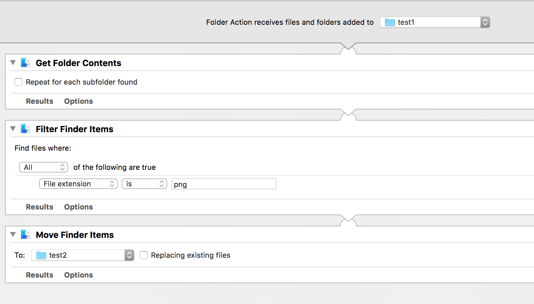Screen dimensions: 534x304
Task: Open the File extension criteria dropdown
Action: (78, 184)
